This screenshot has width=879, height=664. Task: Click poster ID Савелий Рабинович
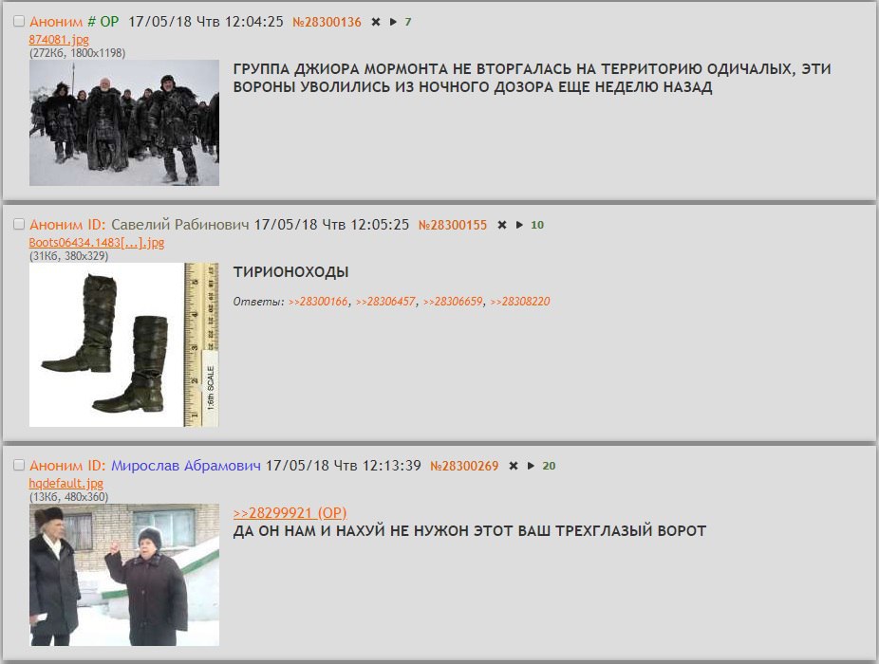(x=180, y=225)
